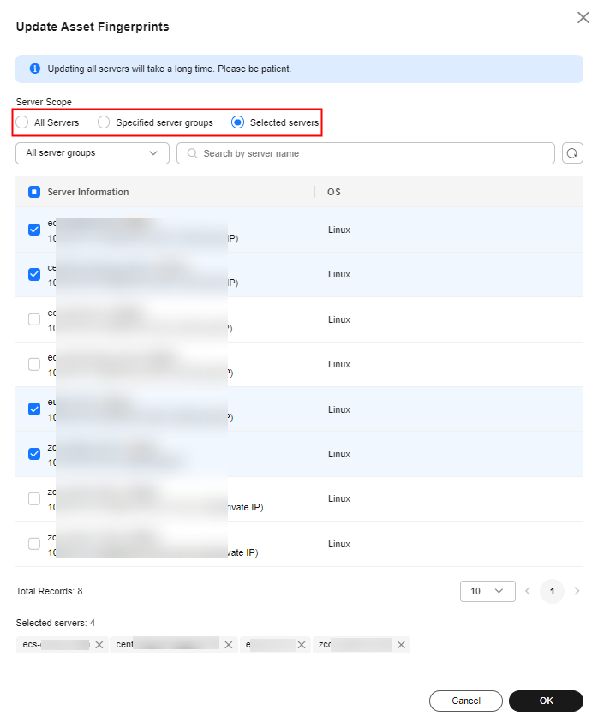The height and width of the screenshot is (722, 604).
Task: Click the Search by server name field
Action: click(365, 153)
